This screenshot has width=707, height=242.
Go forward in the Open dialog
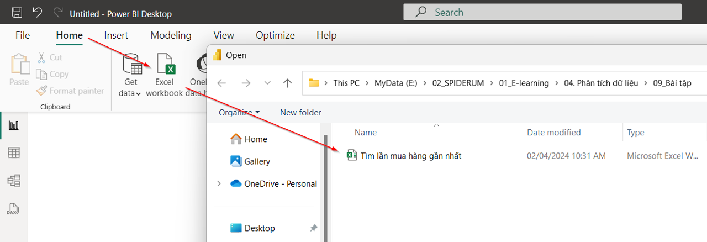[x=246, y=83]
